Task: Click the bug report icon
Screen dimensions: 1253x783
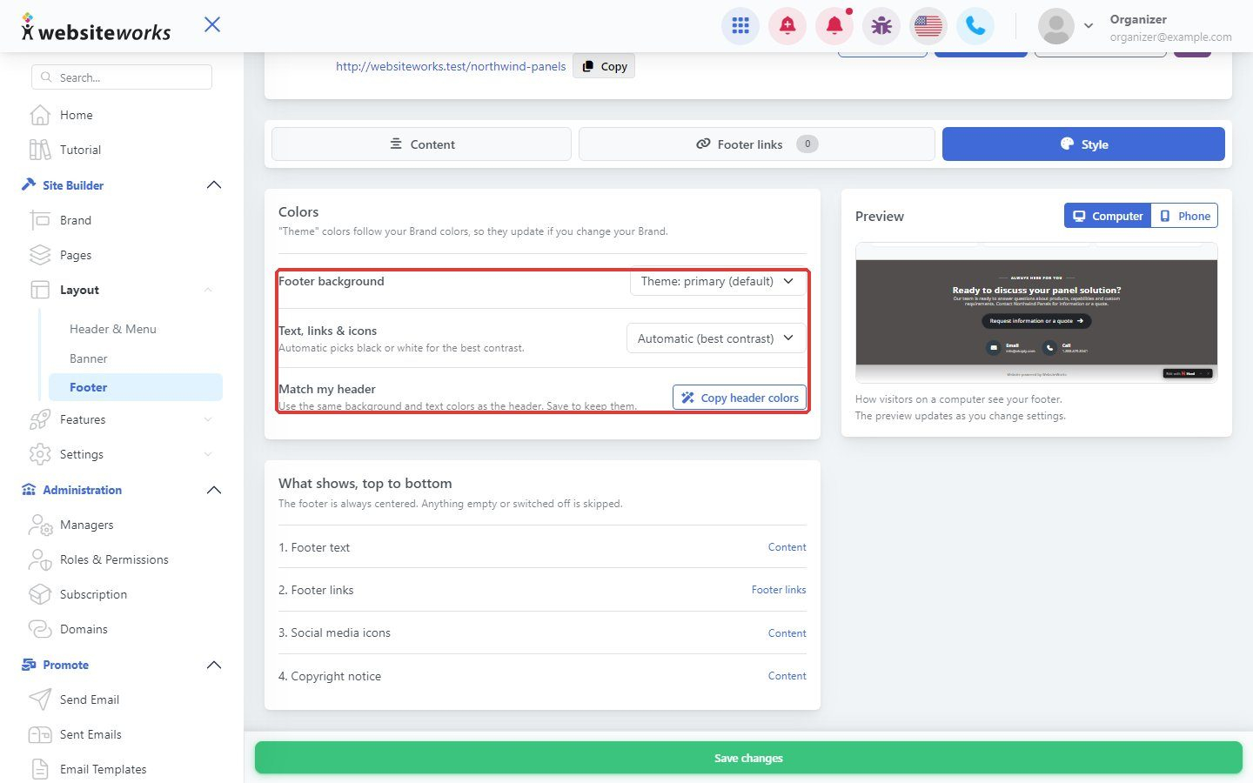Action: [881, 26]
